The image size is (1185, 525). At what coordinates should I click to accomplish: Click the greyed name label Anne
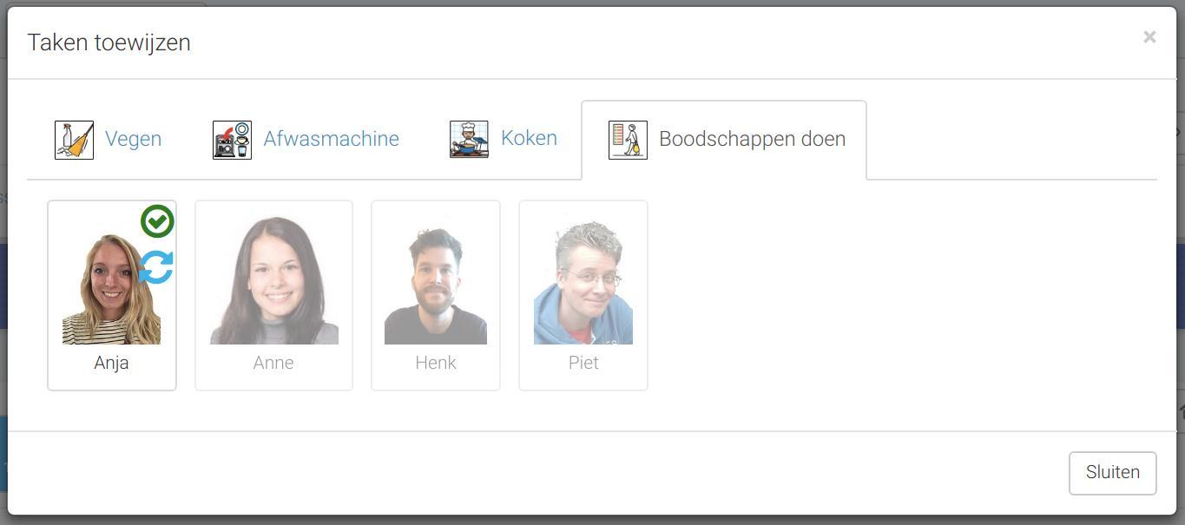(273, 363)
